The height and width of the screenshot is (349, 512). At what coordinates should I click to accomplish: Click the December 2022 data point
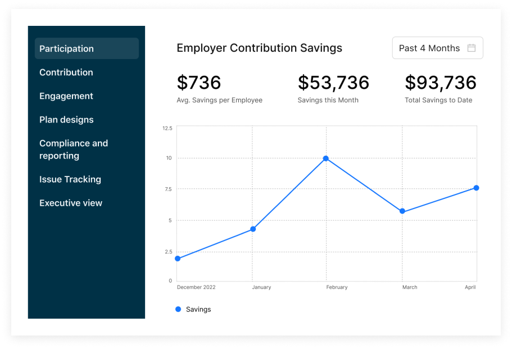click(178, 258)
